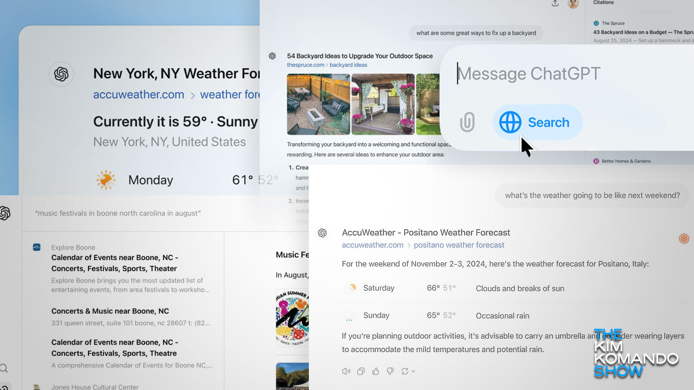
Task: Click The Spruce source name in Citations
Action: pos(613,23)
